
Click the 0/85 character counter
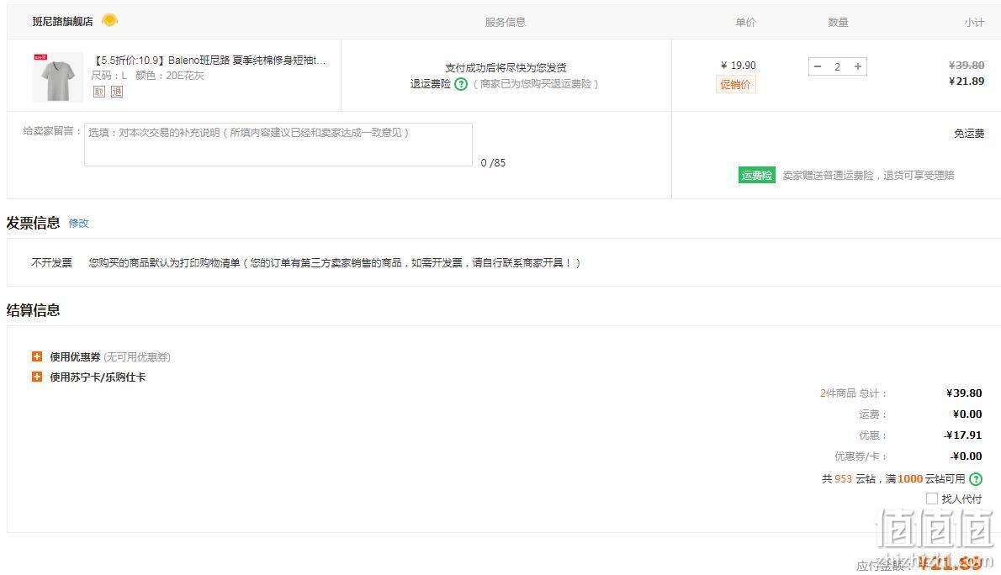(x=493, y=163)
